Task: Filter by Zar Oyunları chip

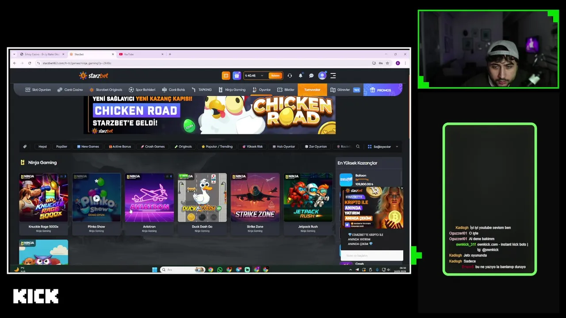Action: pos(316,147)
